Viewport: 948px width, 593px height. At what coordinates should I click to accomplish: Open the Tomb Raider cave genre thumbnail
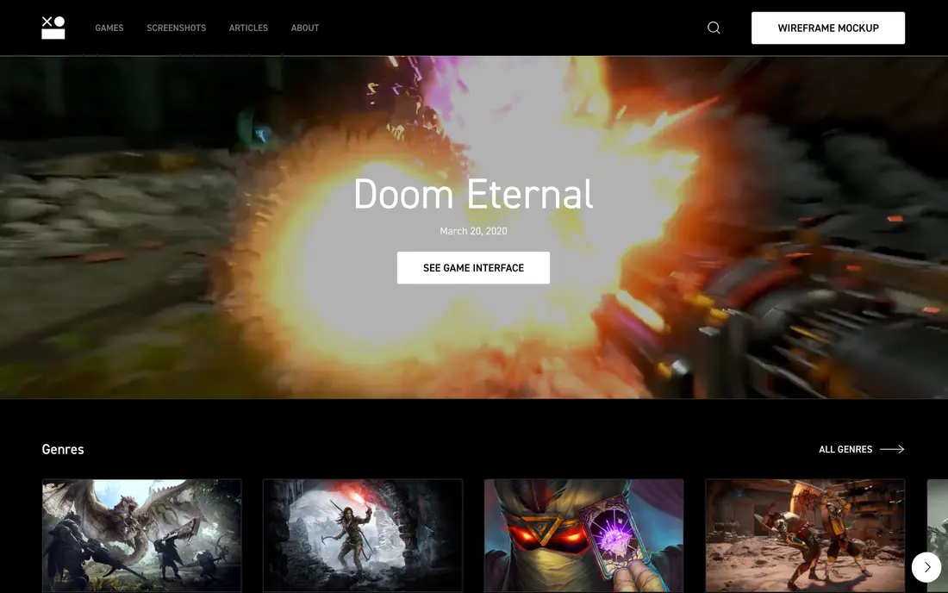pos(363,536)
